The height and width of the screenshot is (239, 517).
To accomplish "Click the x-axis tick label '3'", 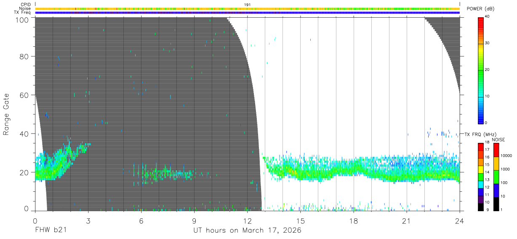I will coord(88,221).
